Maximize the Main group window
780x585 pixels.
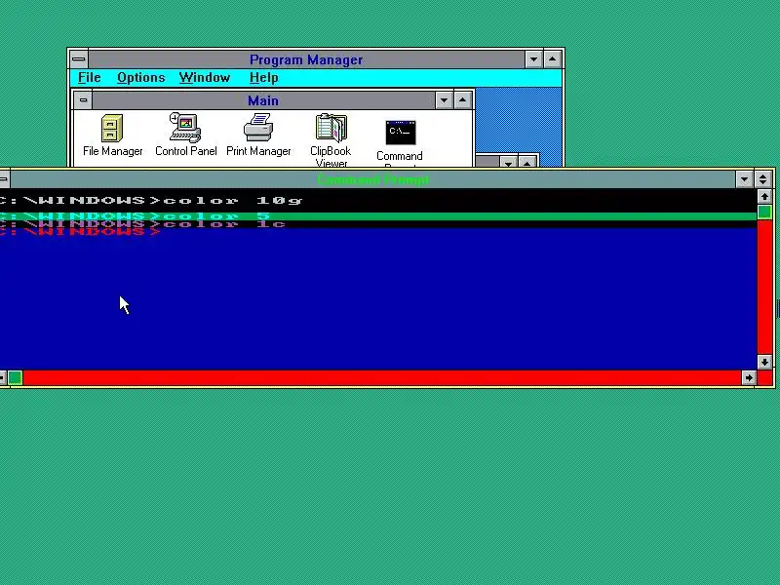coord(462,100)
